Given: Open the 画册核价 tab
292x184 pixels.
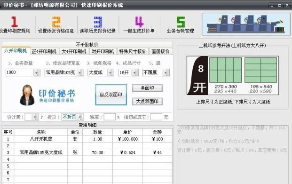Looking at the screenshot, I should (x=160, y=51).
